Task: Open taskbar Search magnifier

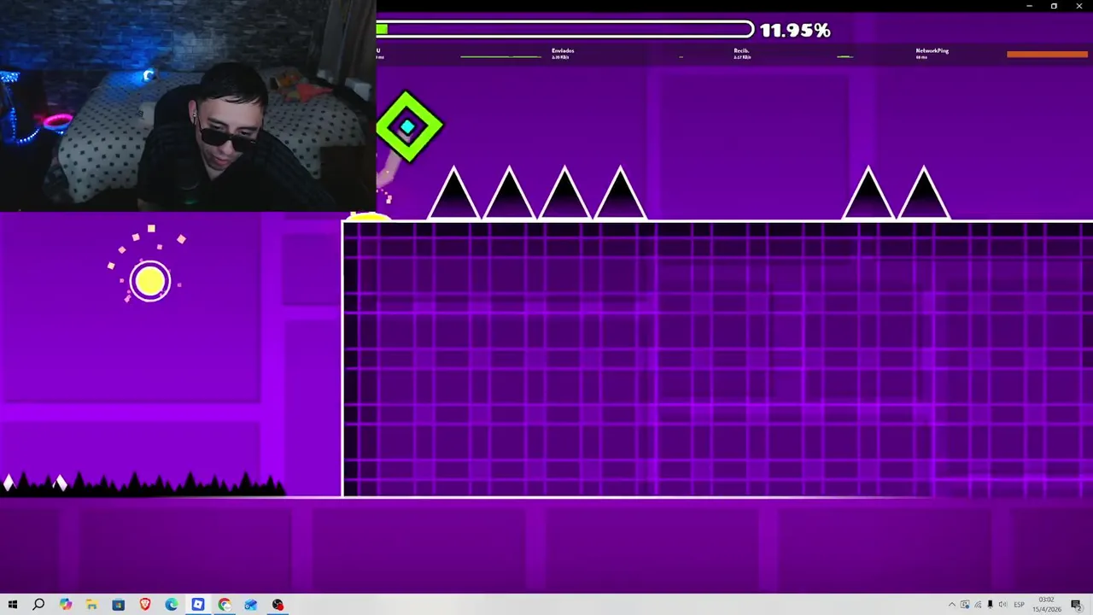Action: click(x=38, y=605)
